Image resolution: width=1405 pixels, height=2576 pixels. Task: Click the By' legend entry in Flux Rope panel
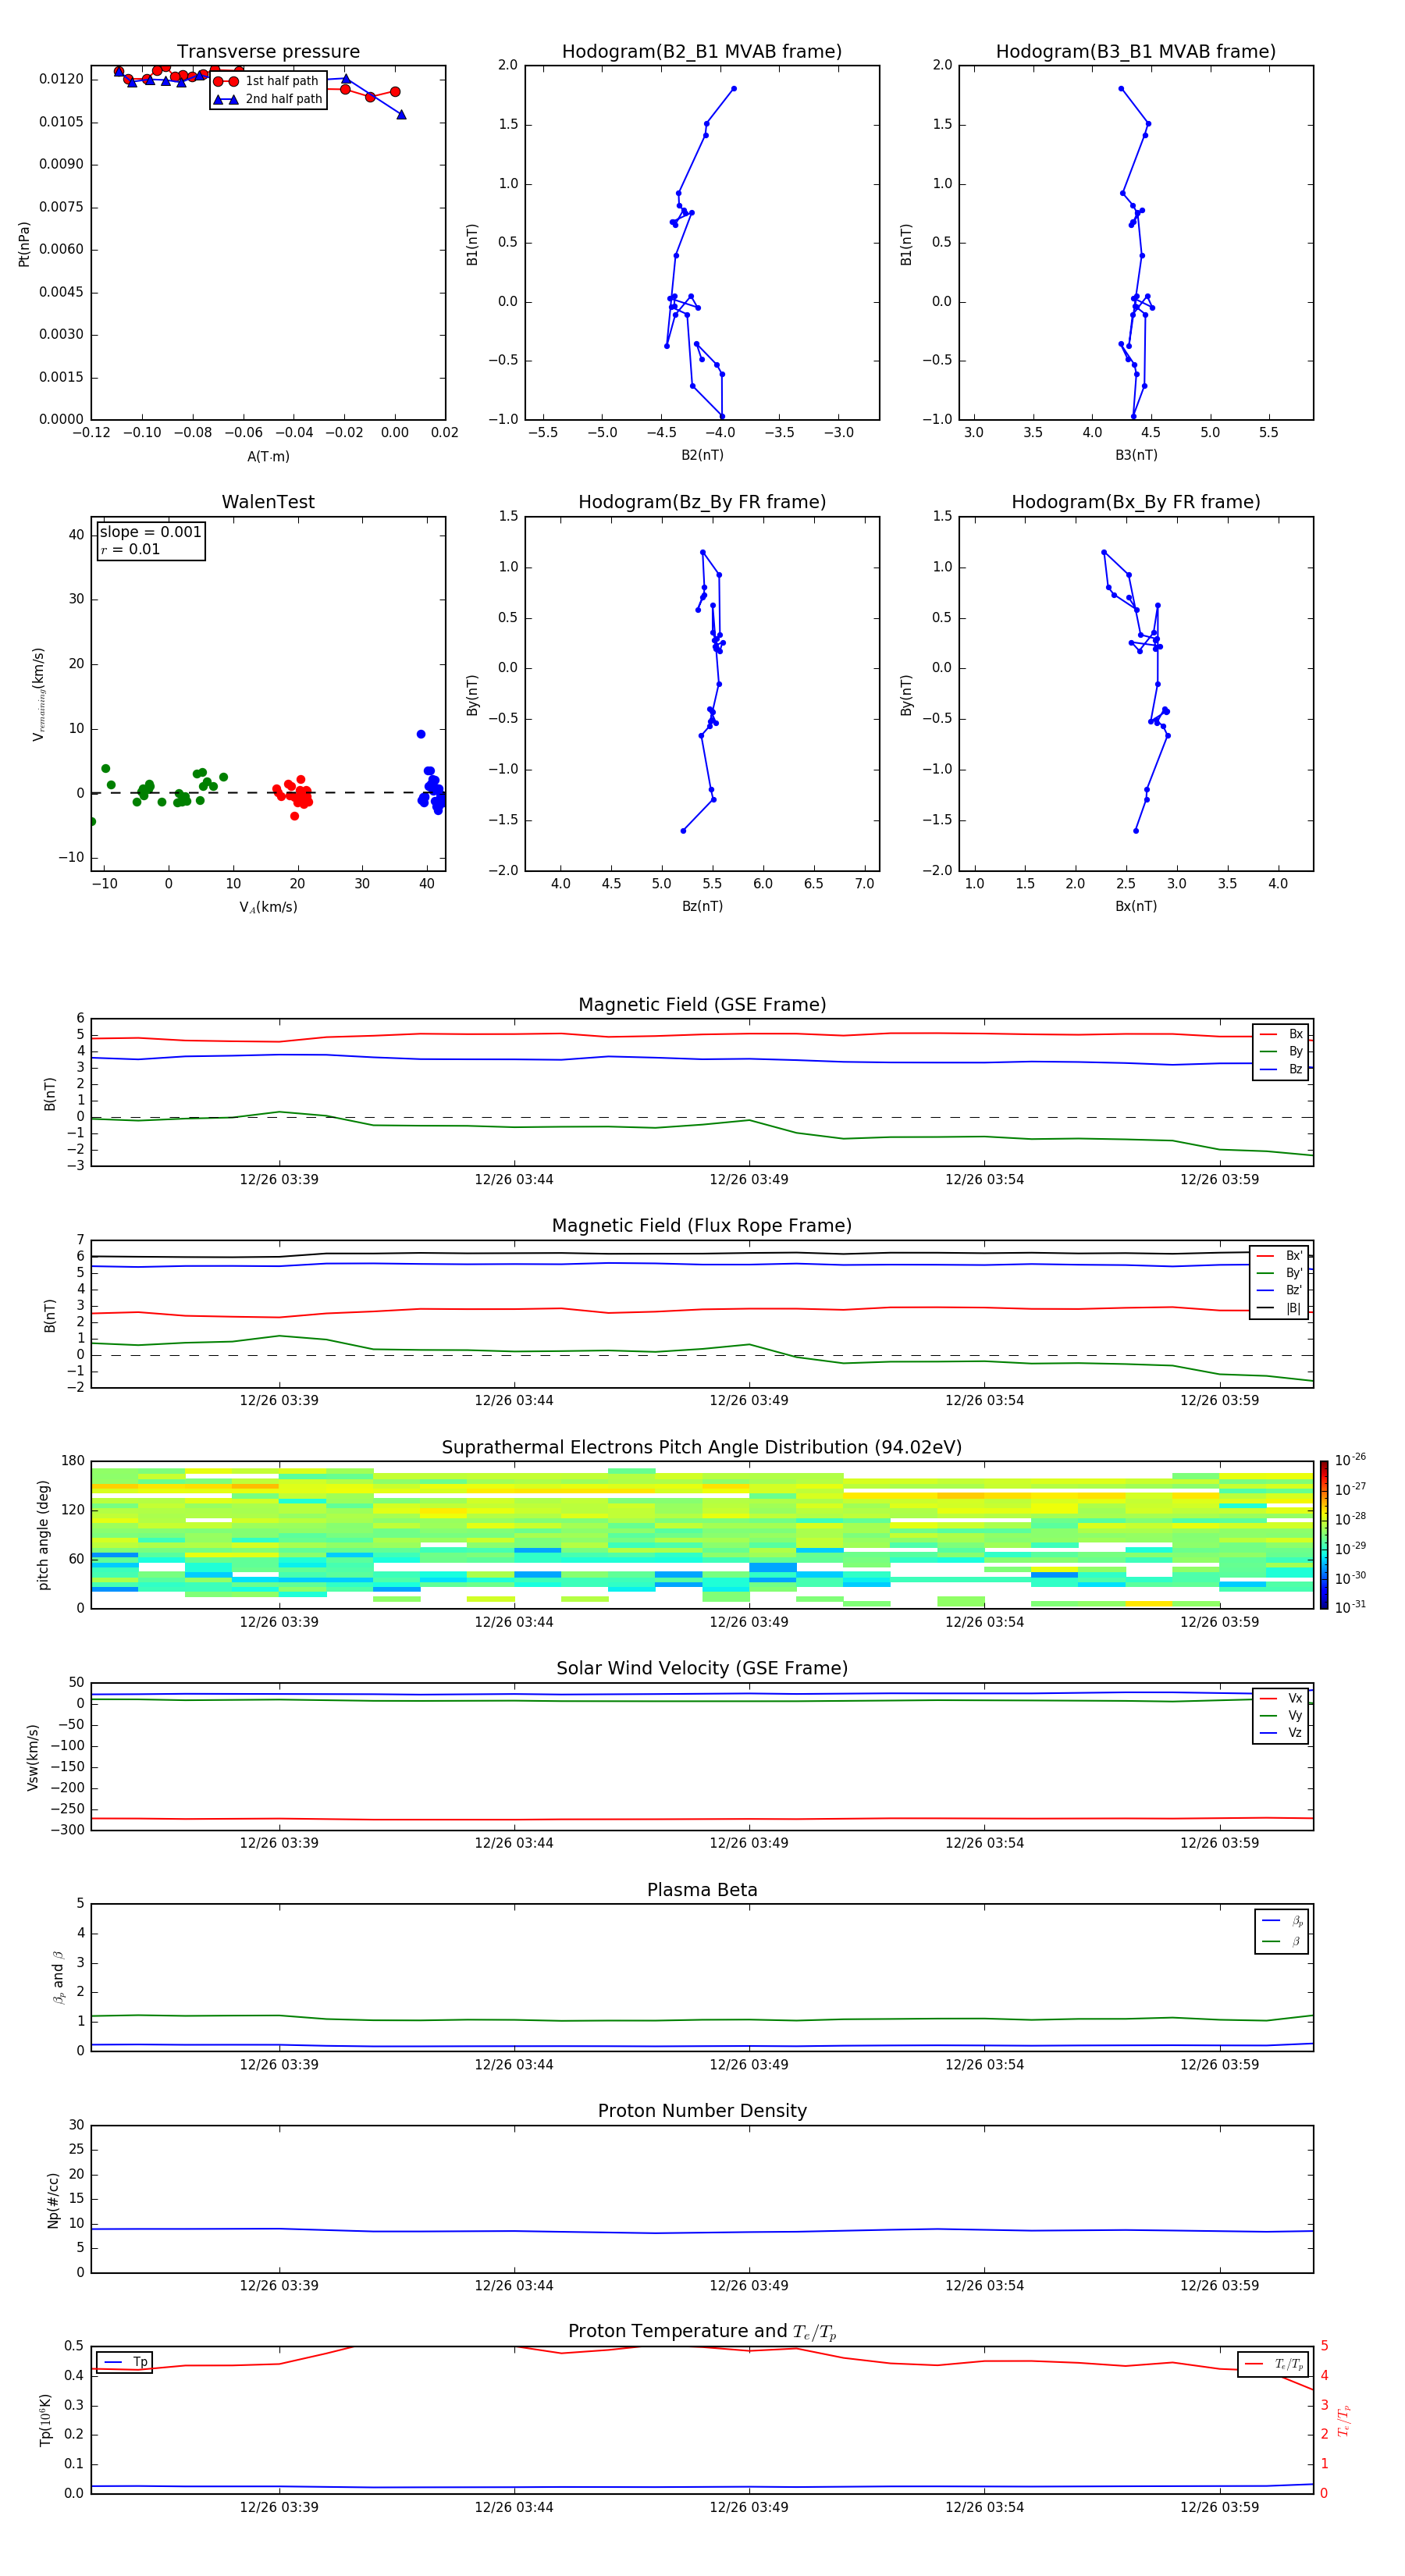1280,1273
